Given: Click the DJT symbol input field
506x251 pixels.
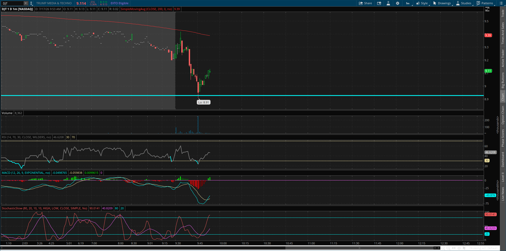Looking at the screenshot, I should [11, 3].
